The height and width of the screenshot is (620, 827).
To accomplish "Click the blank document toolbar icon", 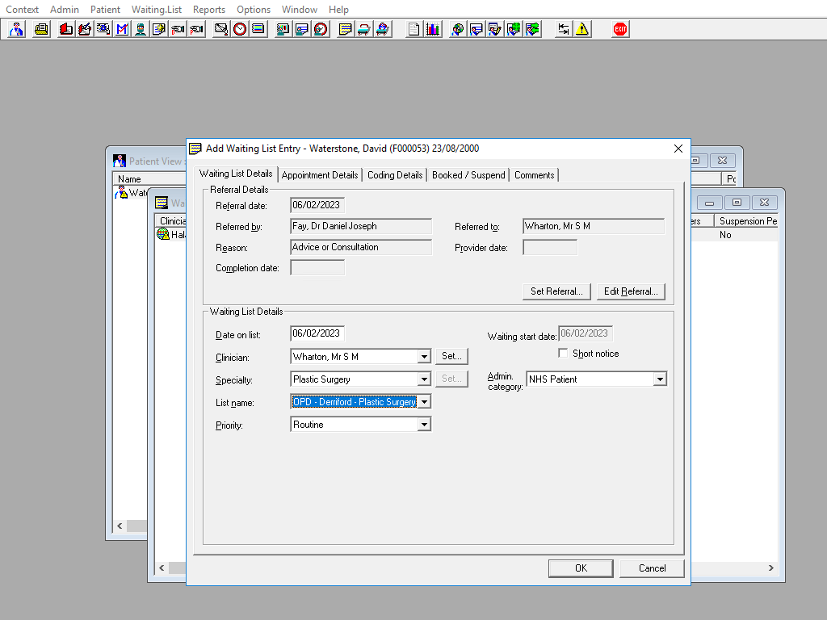I will (x=414, y=29).
